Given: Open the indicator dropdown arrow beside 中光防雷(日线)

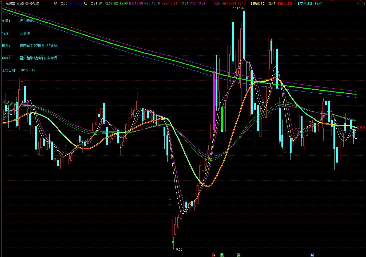Looking at the screenshot, I should click(x=27, y=3).
